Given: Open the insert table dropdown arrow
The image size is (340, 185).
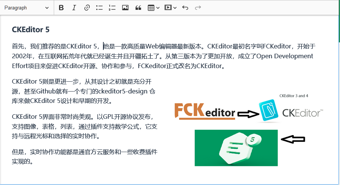Looking at the screenshot, I should point(158,8).
